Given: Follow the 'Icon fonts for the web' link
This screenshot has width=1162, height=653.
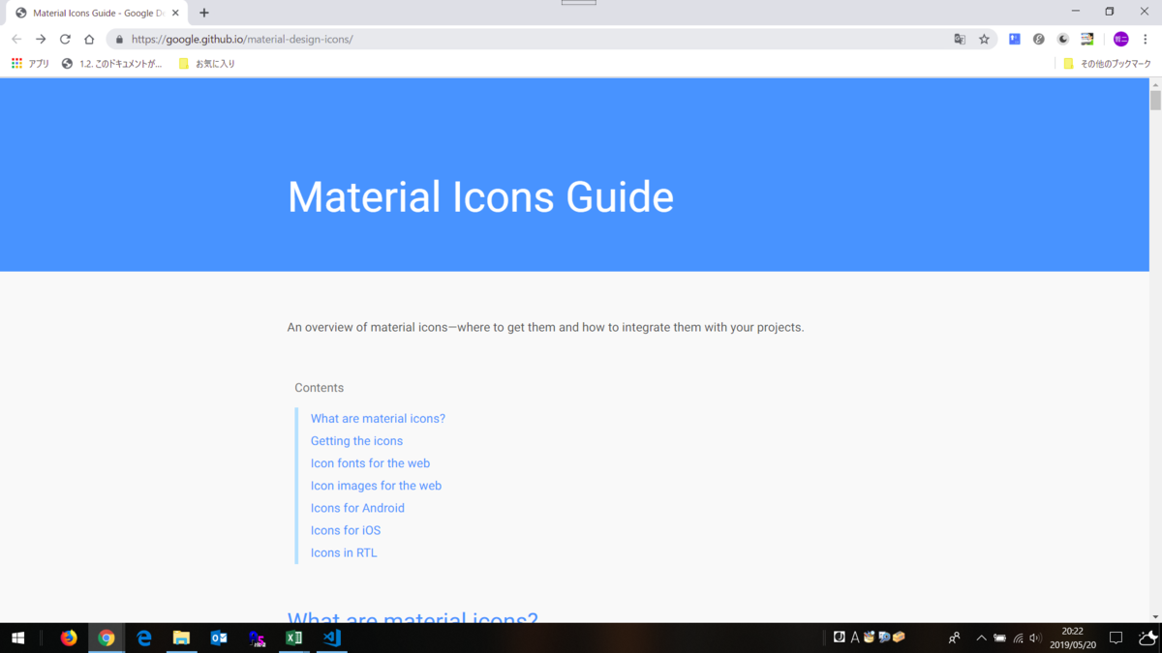Looking at the screenshot, I should pos(370,463).
